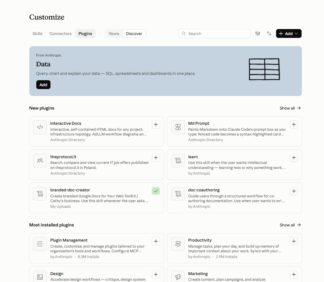The height and width of the screenshot is (282, 324).
Task: Show all Most installed plugins
Action: pos(290,225)
